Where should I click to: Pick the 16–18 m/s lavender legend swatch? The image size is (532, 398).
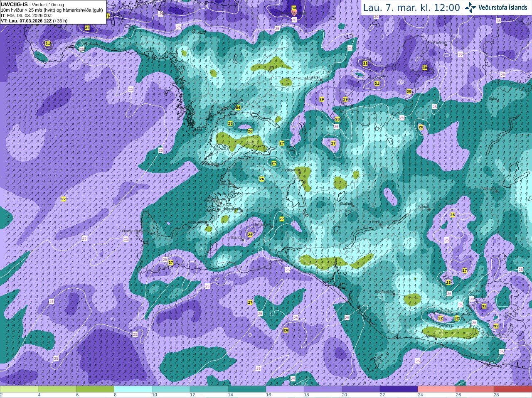pos(285,389)
